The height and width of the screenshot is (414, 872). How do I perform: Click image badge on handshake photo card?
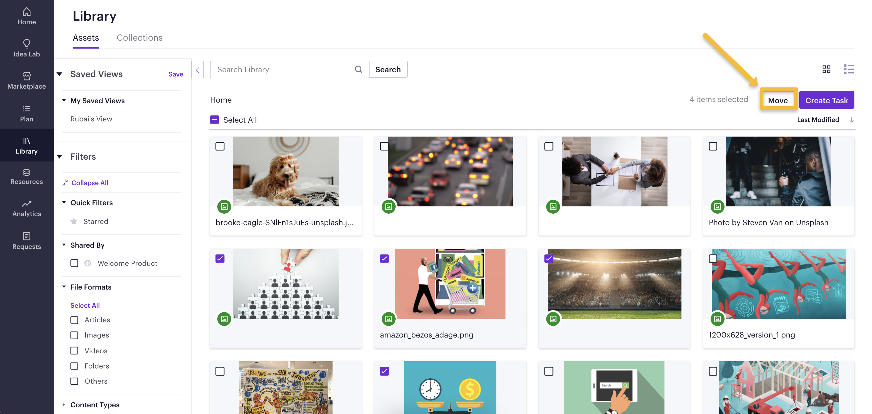point(553,206)
